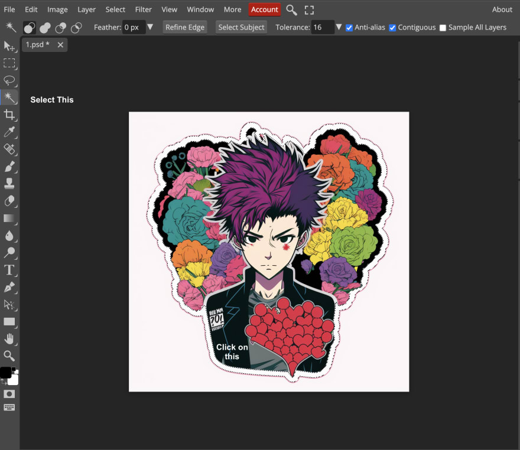Screen dimensions: 520x450
Task: Select the Brush tool
Action: [x=9, y=167]
